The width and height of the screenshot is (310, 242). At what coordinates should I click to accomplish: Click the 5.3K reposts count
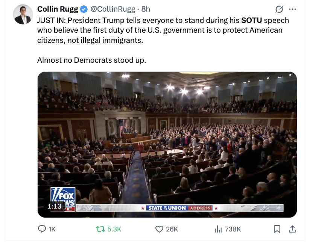114,229
